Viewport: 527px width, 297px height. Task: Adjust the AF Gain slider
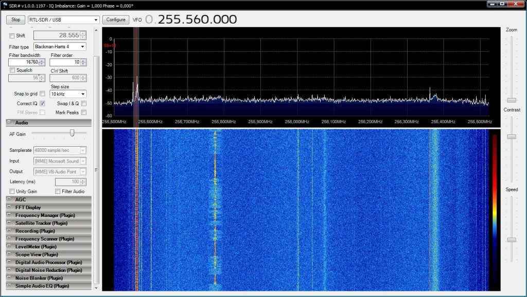pyautogui.click(x=72, y=133)
